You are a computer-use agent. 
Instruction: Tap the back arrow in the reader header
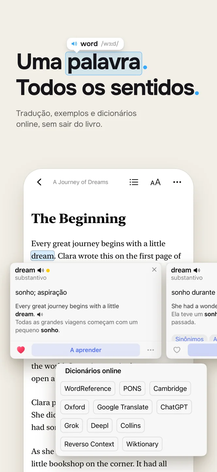tap(39, 182)
